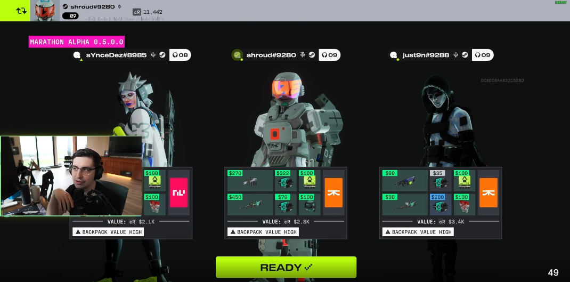The image size is (570, 282).
Task: Select shroud's $100 helmet item slot
Action: coord(310,204)
